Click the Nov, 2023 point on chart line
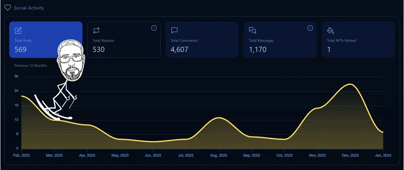This screenshot has width=404, height=170. click(317, 108)
